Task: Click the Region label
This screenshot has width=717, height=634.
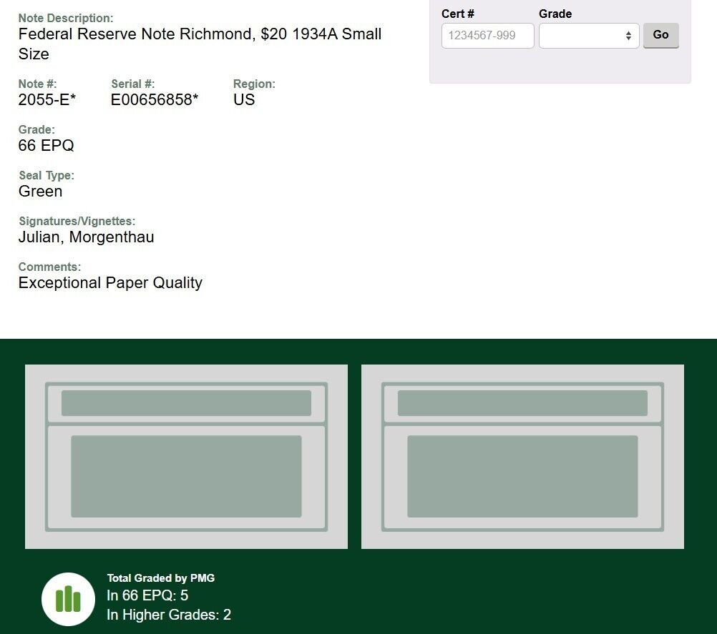Action: tap(254, 84)
